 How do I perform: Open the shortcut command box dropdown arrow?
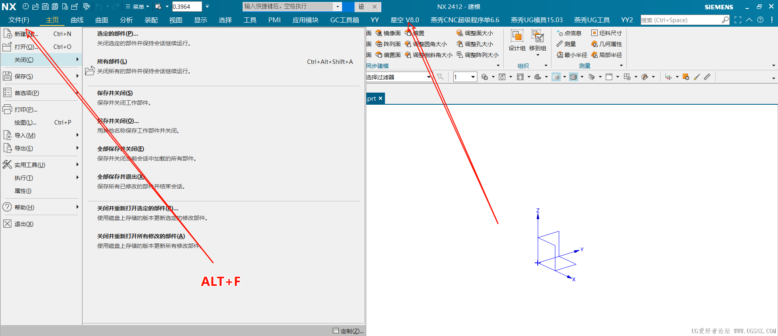point(338,6)
